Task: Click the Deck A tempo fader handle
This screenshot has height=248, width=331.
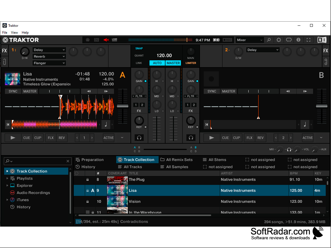Action: pyautogui.click(x=123, y=106)
